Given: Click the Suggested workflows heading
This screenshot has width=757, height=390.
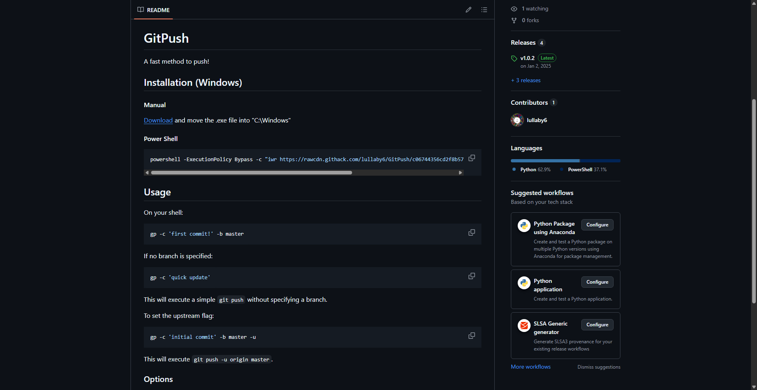Looking at the screenshot, I should coord(542,193).
